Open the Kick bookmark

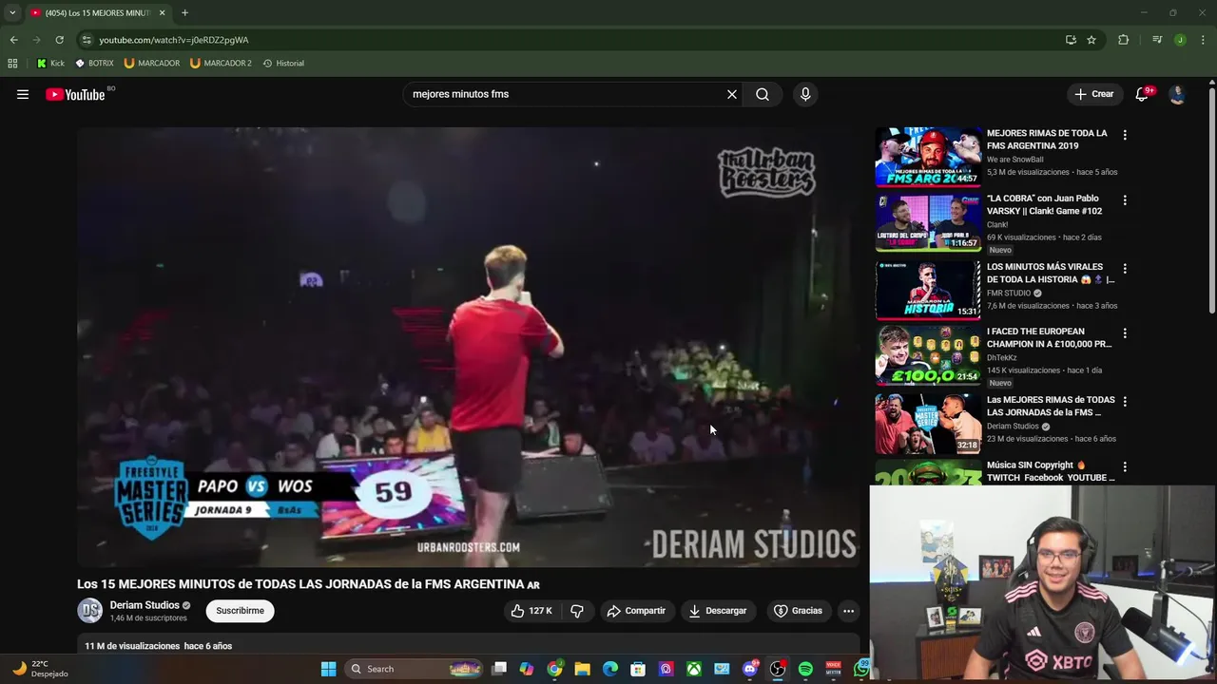tap(50, 64)
